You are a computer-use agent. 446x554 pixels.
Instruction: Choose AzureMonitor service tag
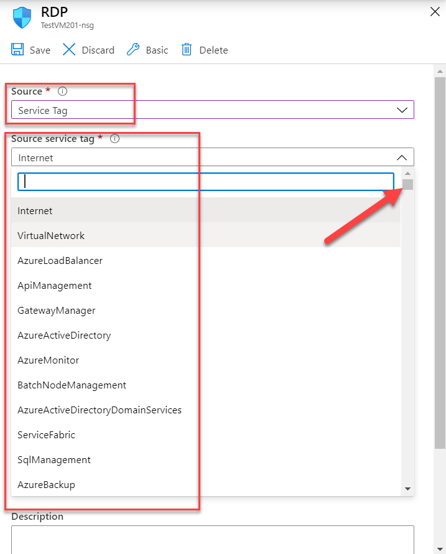206,360
